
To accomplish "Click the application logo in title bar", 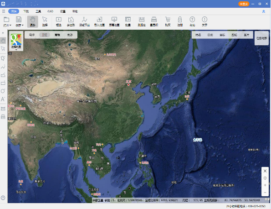I will [3, 4].
